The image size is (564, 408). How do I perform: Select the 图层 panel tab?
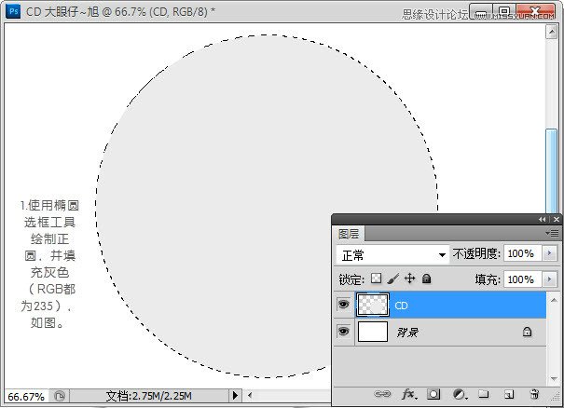[x=349, y=234]
